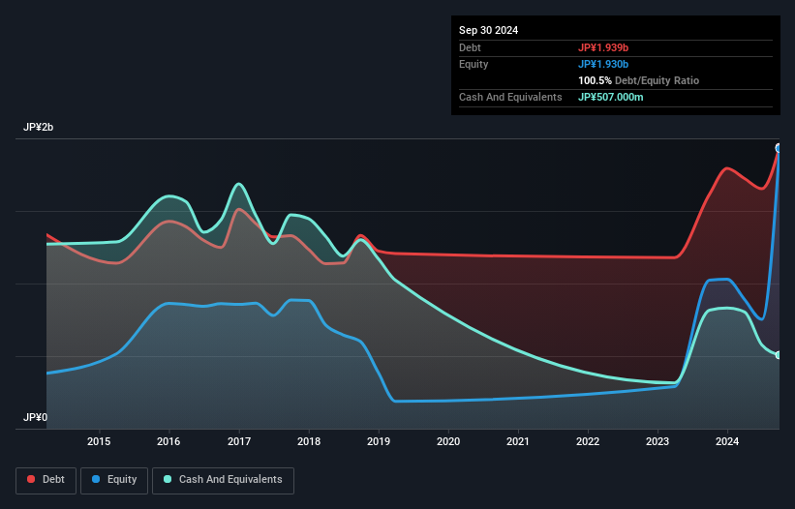The height and width of the screenshot is (509, 795).
Task: Click the Equity row label in tooltip
Action: (474, 64)
